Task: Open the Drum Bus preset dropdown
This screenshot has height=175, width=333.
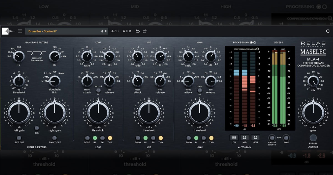Action: [x=62, y=31]
